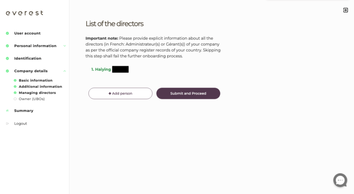The width and height of the screenshot is (354, 194).
Task: Expand the Personal information section chevron
Action: click(x=65, y=46)
